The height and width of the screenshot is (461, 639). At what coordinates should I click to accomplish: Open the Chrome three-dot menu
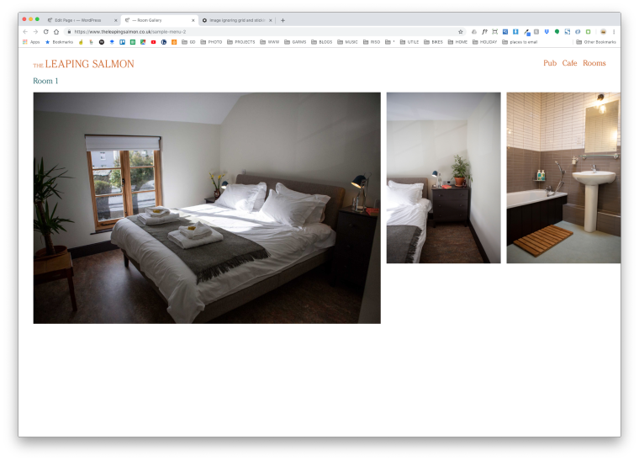click(614, 31)
